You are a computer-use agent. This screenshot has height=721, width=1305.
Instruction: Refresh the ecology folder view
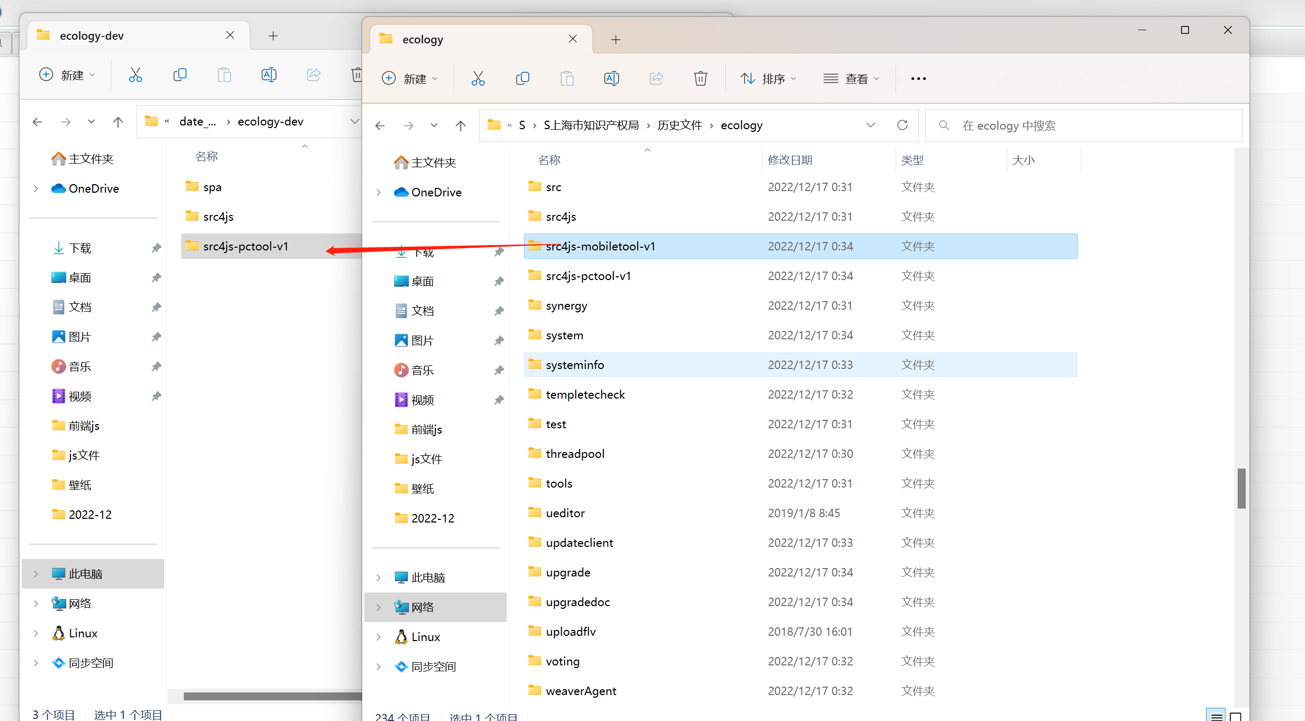pos(902,125)
